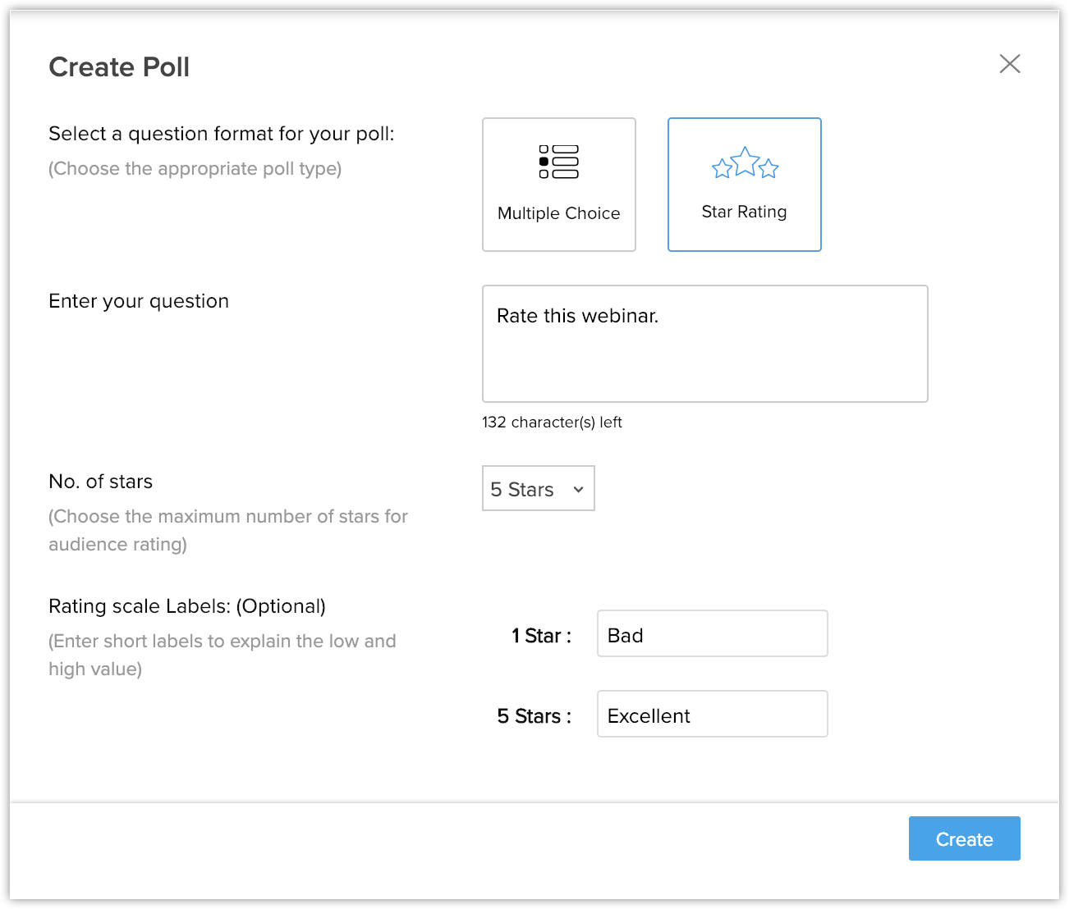The image size is (1069, 909).
Task: Click the '1 Star :' field label
Action: (541, 636)
